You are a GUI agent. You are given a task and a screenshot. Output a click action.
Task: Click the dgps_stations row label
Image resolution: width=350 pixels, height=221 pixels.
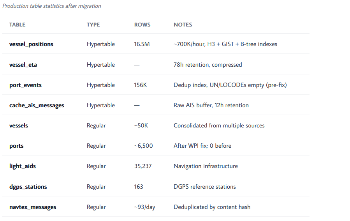28,187
